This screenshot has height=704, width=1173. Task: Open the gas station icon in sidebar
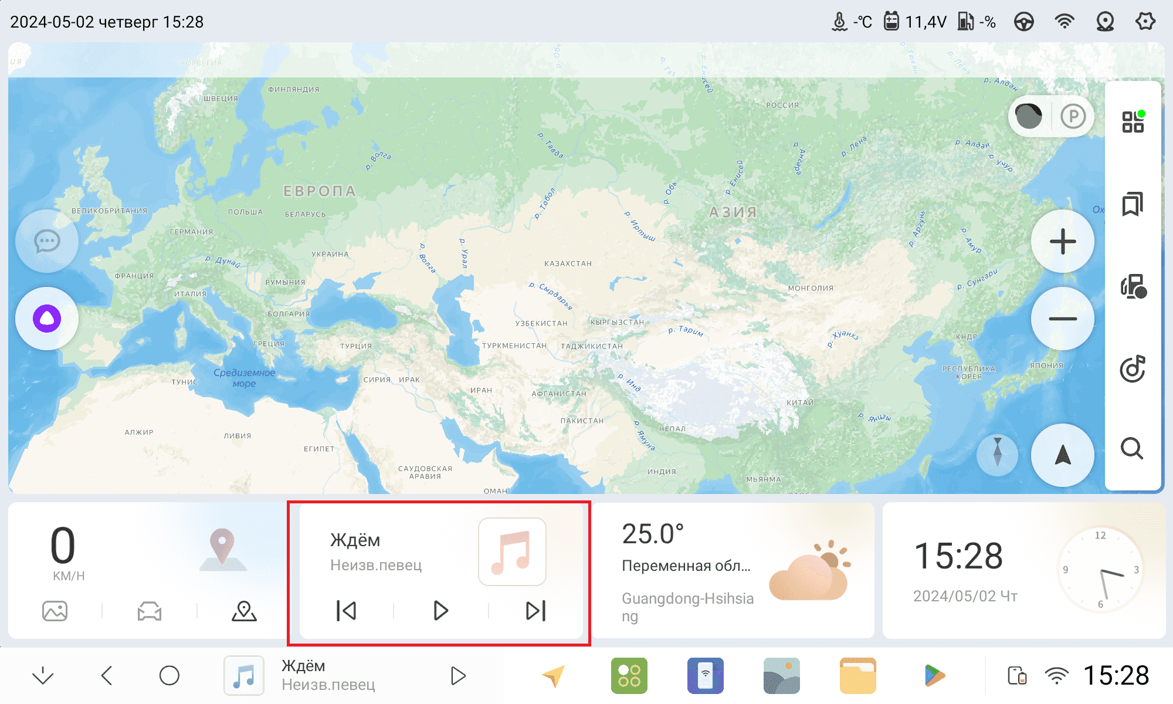pos(1132,287)
